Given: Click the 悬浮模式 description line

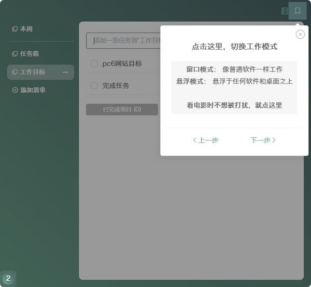Looking at the screenshot, I should (x=234, y=81).
